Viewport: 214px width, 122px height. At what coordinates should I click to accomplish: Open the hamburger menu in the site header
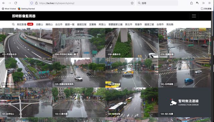click(x=194, y=16)
